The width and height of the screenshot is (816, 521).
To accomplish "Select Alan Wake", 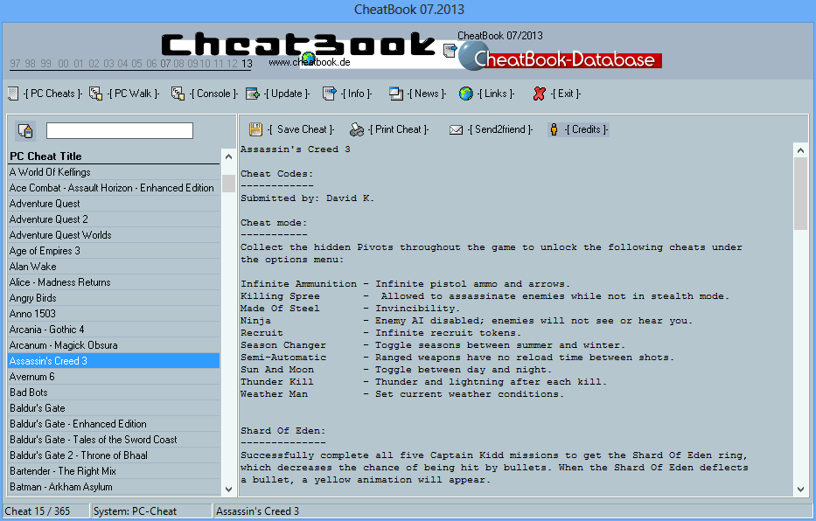I will click(x=114, y=267).
